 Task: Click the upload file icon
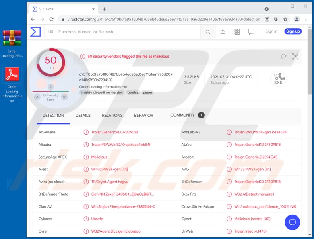[223, 32]
